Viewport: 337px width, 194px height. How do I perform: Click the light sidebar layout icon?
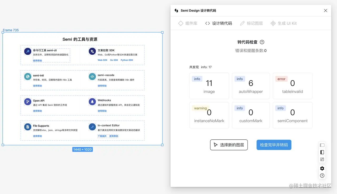tap(322, 145)
